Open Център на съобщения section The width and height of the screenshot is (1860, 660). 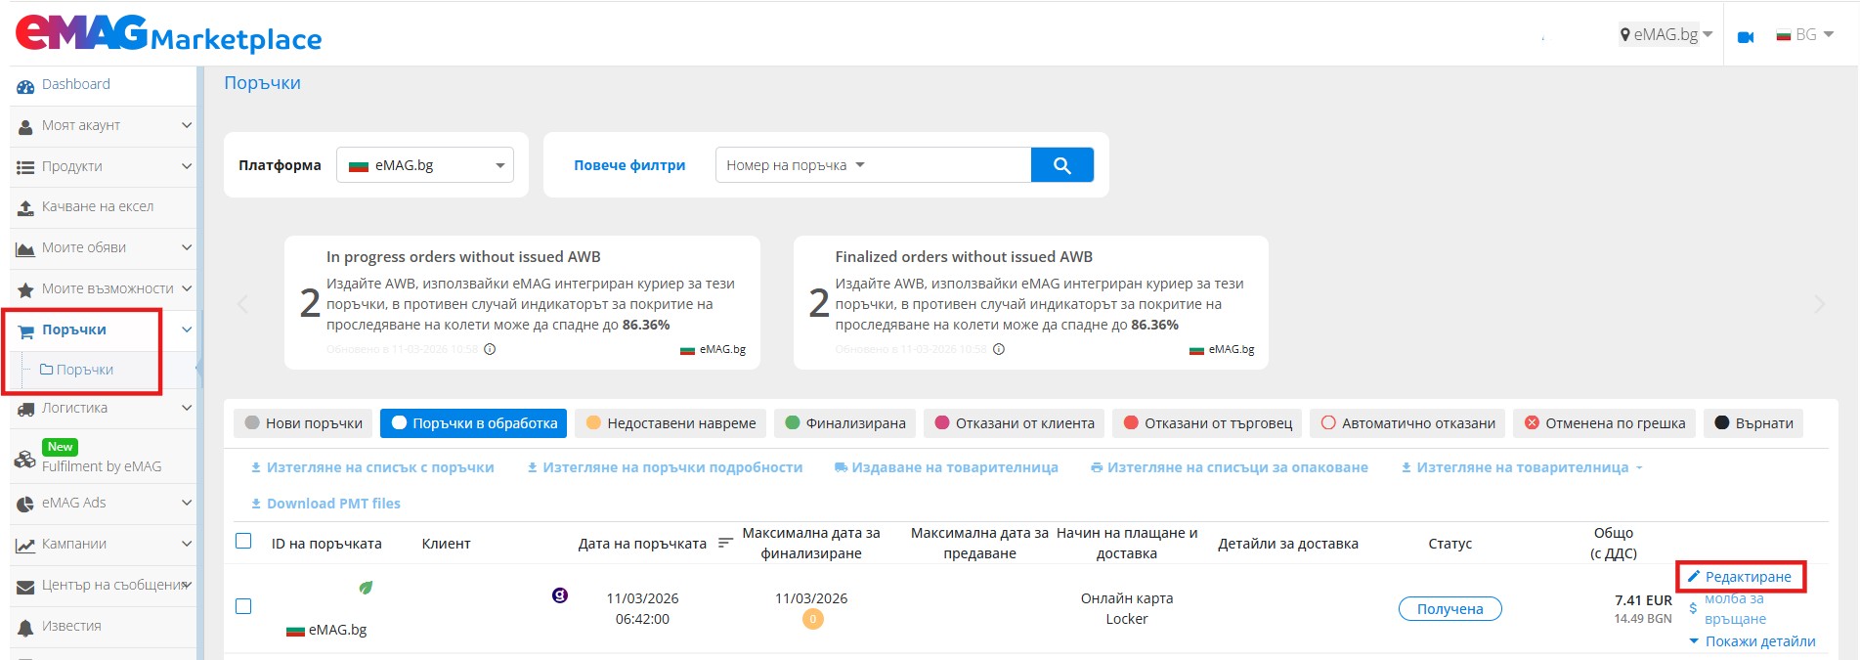click(103, 586)
